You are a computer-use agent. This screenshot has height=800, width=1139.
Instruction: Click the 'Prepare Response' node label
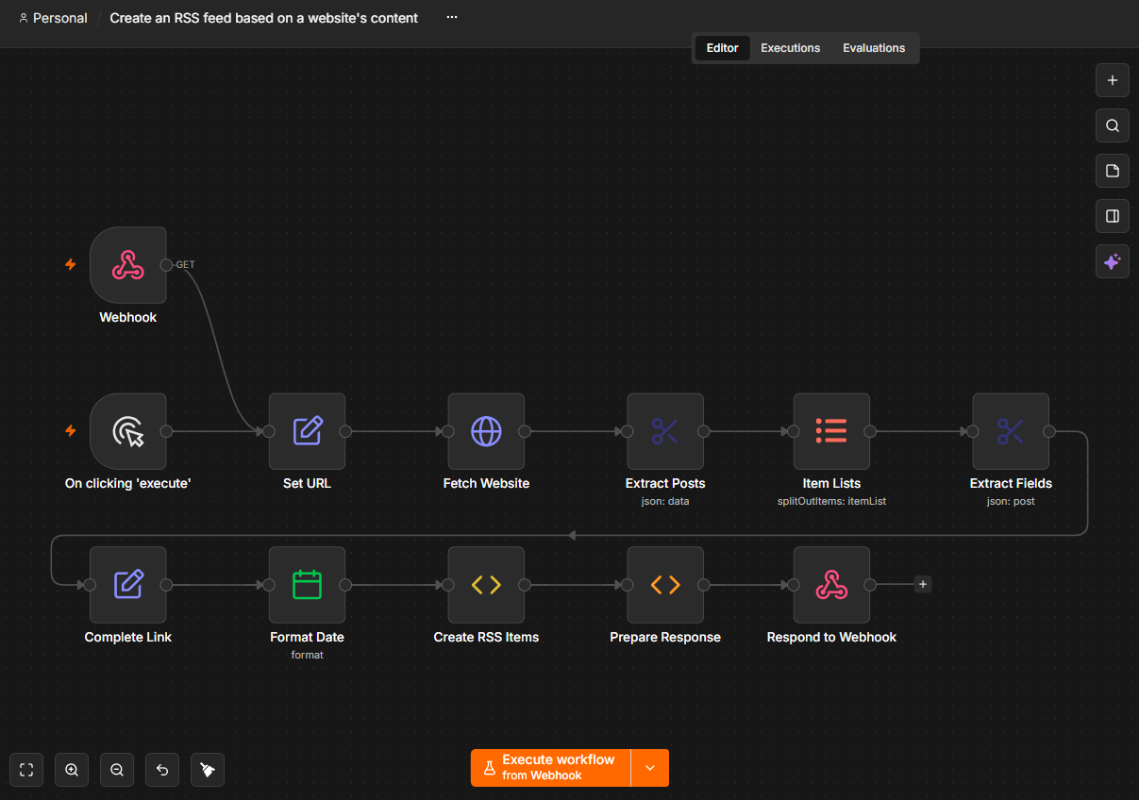(665, 637)
